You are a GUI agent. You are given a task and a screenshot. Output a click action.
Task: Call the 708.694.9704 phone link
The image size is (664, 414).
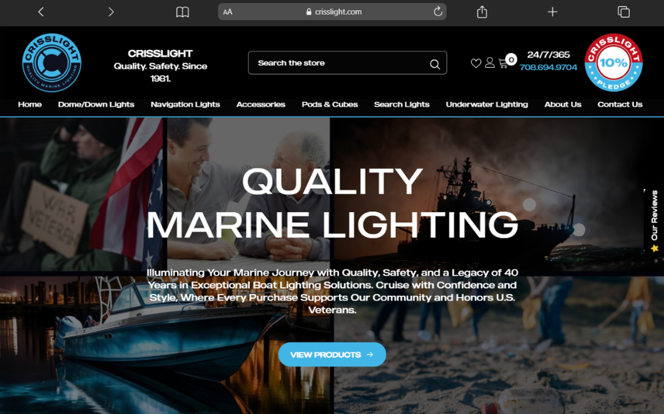coord(548,67)
